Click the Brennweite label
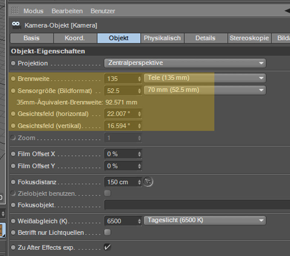 tap(33, 79)
